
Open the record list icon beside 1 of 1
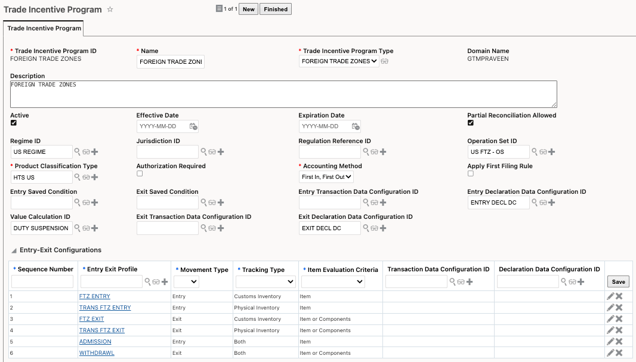click(219, 8)
